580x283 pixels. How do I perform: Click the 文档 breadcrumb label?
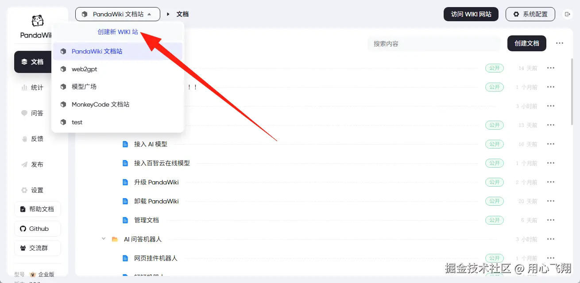pos(182,14)
